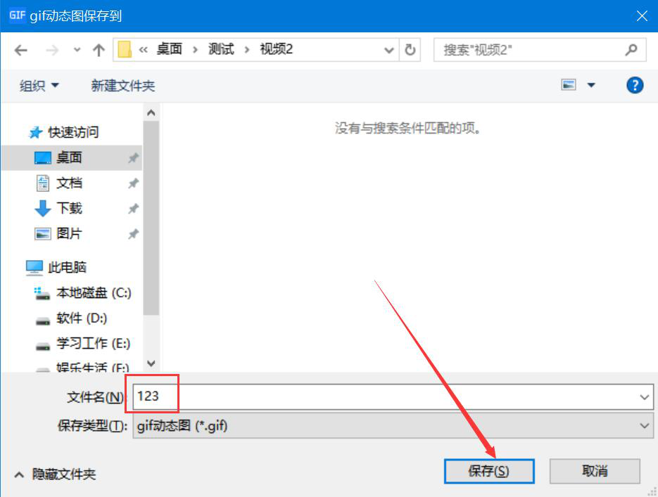Image resolution: width=658 pixels, height=497 pixels.
Task: Click the Windows drive icon beside 本地磁盘 (C:)
Action: point(42,293)
